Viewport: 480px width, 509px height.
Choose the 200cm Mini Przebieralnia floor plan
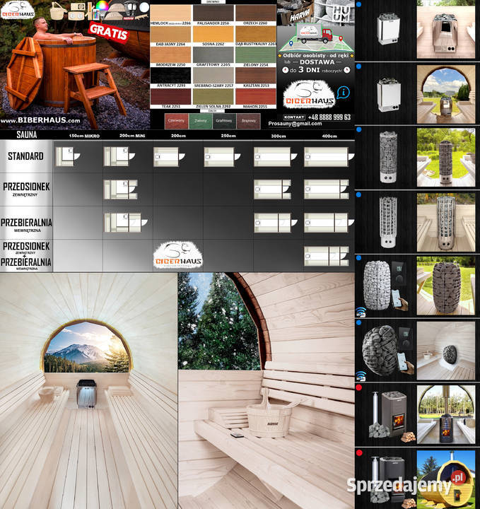(120, 223)
